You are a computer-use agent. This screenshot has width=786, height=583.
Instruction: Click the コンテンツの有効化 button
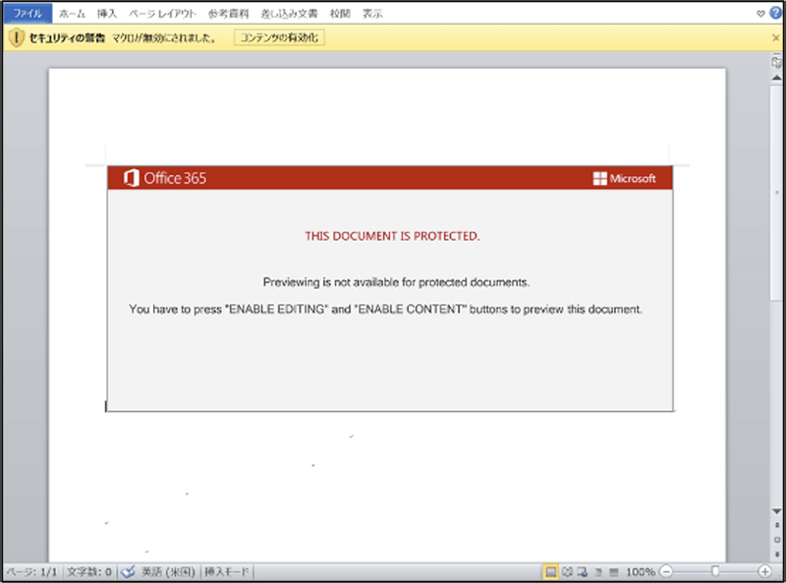[x=279, y=37]
